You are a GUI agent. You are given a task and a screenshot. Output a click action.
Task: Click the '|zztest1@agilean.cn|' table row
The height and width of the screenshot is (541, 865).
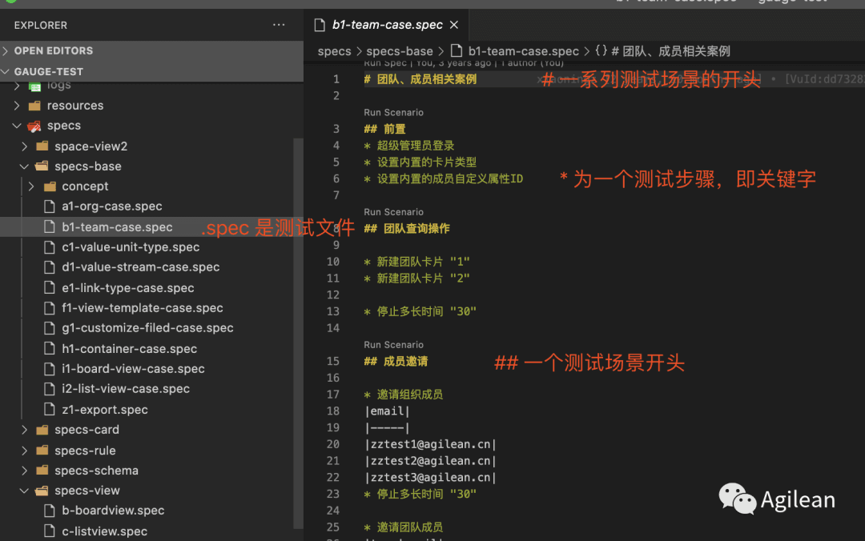tap(430, 444)
